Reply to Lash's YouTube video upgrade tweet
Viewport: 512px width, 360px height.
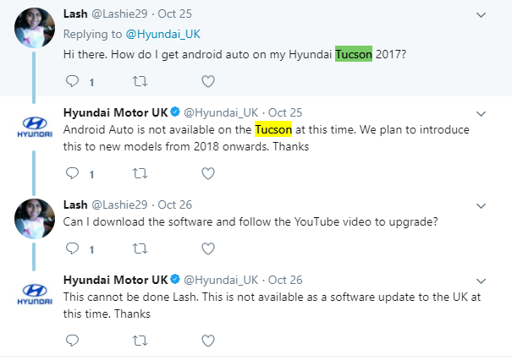[x=72, y=249]
